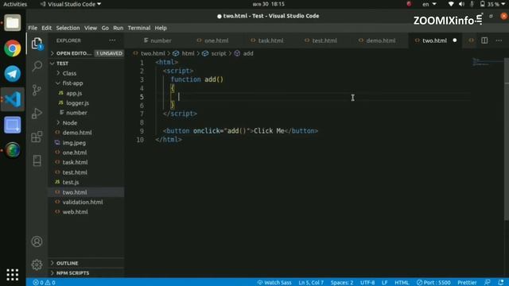Open the globe app in the dock

13,150
